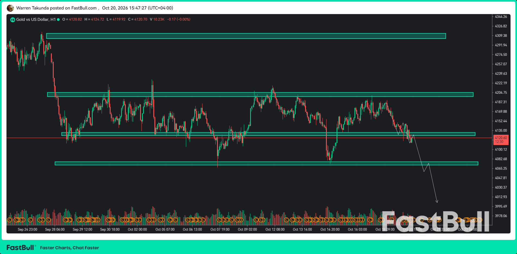
Task: Click the 4204.75 price axis label
Action: point(501,93)
